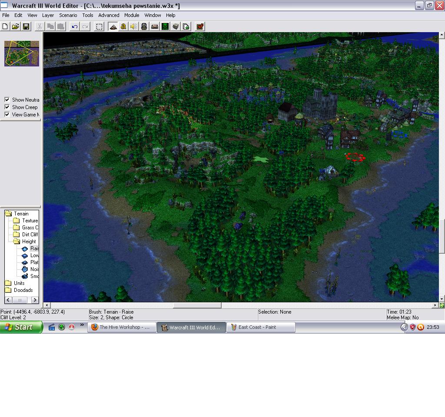Undo the last action

click(74, 26)
